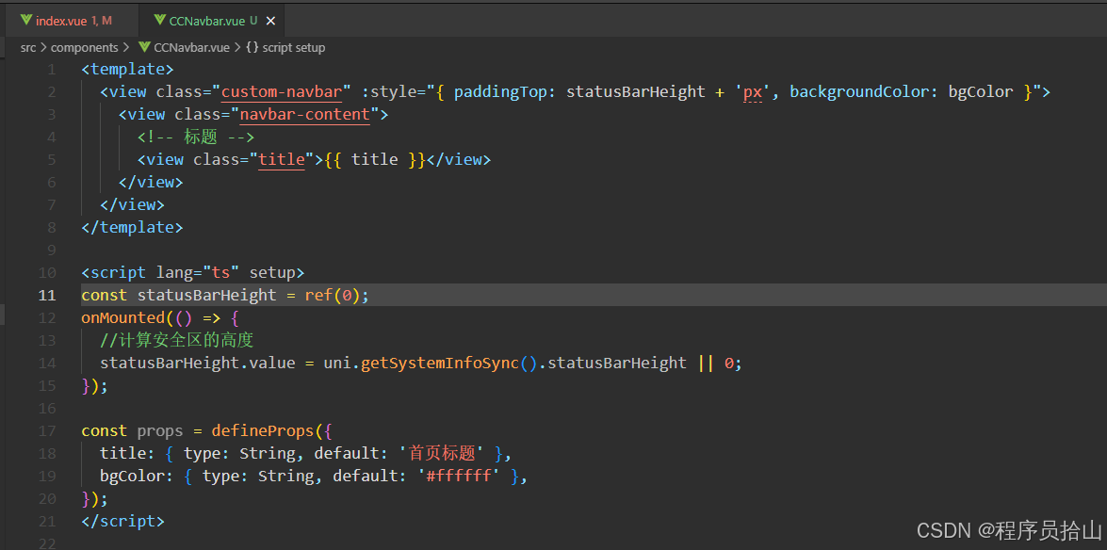Viewport: 1107px width, 550px height.
Task: Click the '首页标题' default string
Action: [x=442, y=453]
